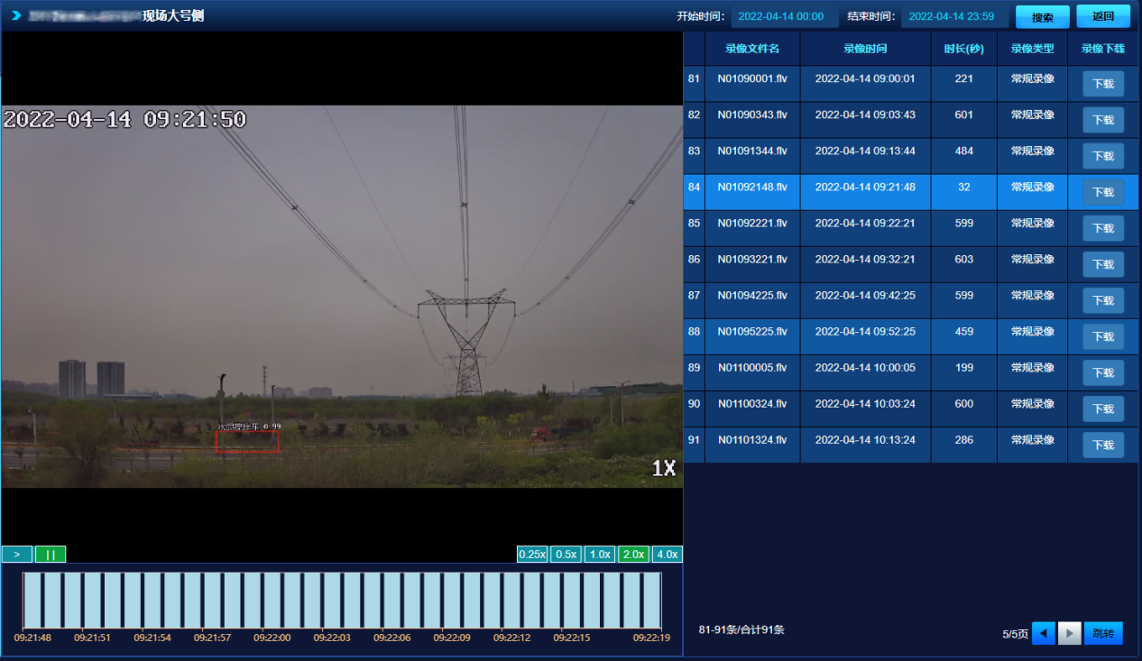Click the search (搜索) button
The image size is (1142, 661).
[x=1042, y=17]
